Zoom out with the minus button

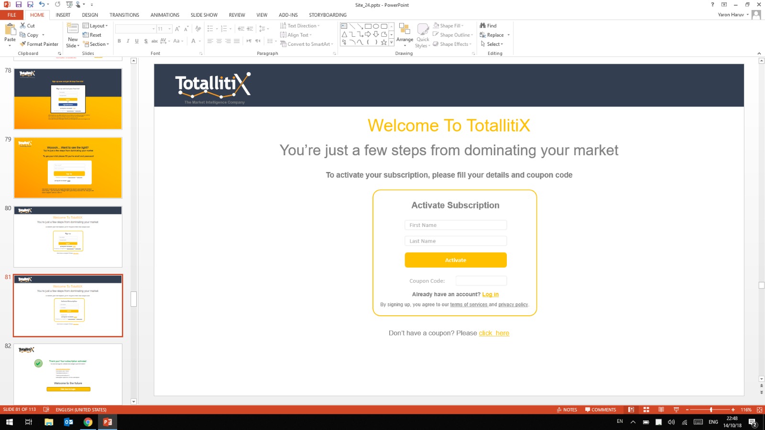[x=687, y=409]
